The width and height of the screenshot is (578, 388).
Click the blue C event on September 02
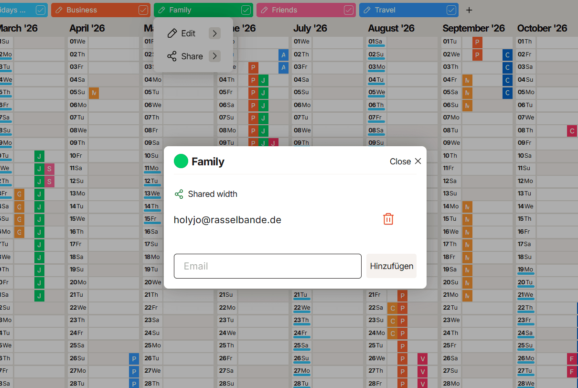tap(507, 54)
